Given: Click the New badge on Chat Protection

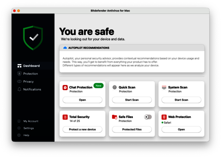Looking at the screenshot, I should click(x=98, y=86).
